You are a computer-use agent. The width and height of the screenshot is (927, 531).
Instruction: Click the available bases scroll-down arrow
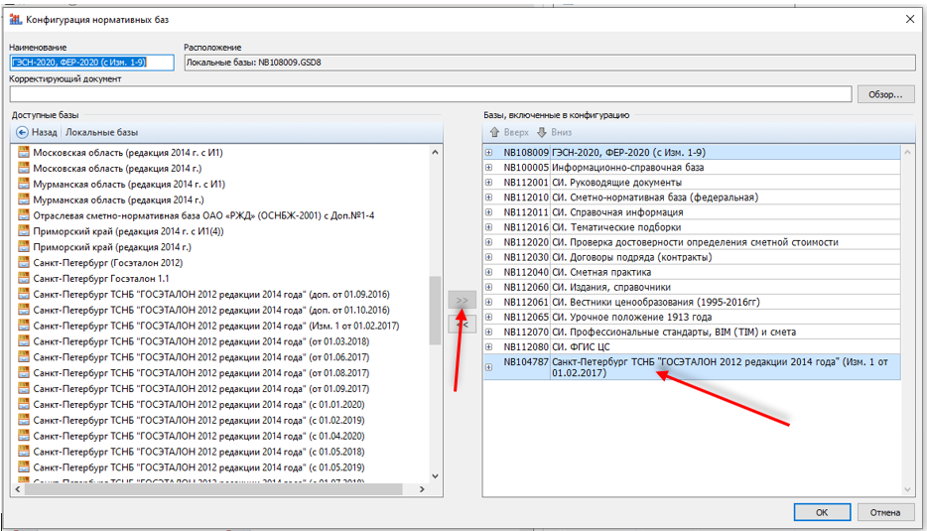point(435,476)
